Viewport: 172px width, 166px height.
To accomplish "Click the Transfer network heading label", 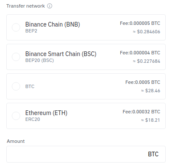I will click(x=26, y=6).
